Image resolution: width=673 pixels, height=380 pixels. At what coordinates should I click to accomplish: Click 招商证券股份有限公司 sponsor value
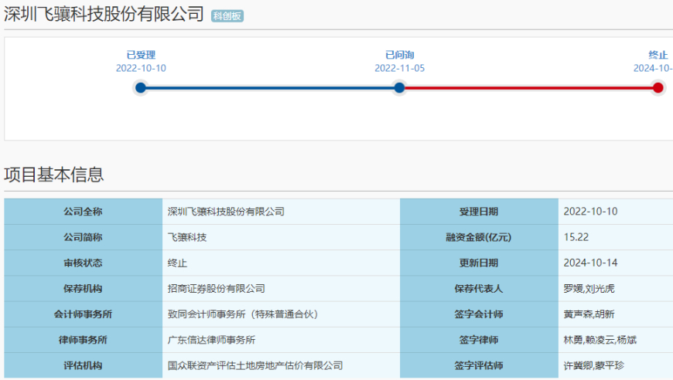click(217, 288)
